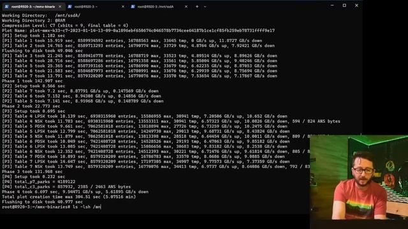Close the terminal window

click(x=356, y=6)
